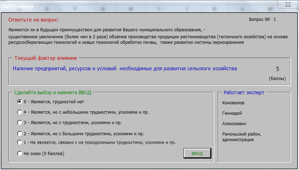Click the patronymic Алексеевич
Image resolution: width=299 pixels, height=170 pixels.
[234, 124]
